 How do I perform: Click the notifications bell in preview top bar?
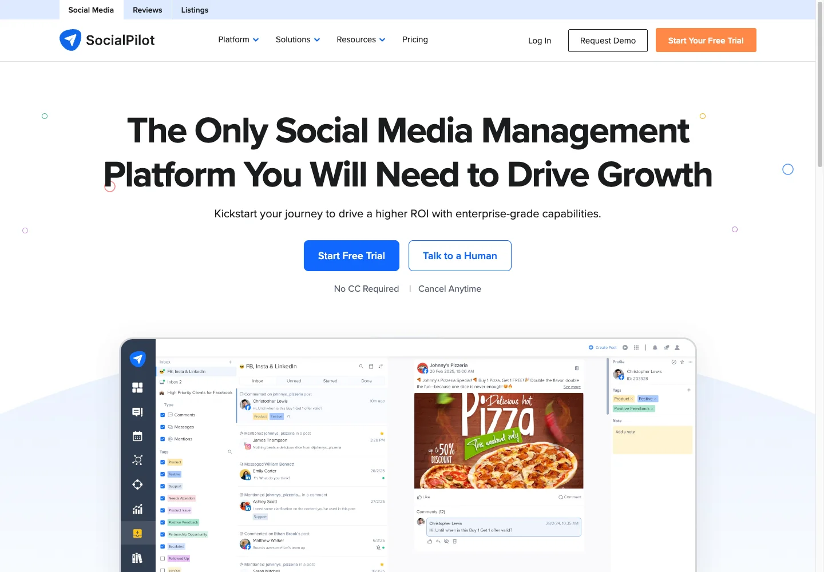(x=655, y=347)
